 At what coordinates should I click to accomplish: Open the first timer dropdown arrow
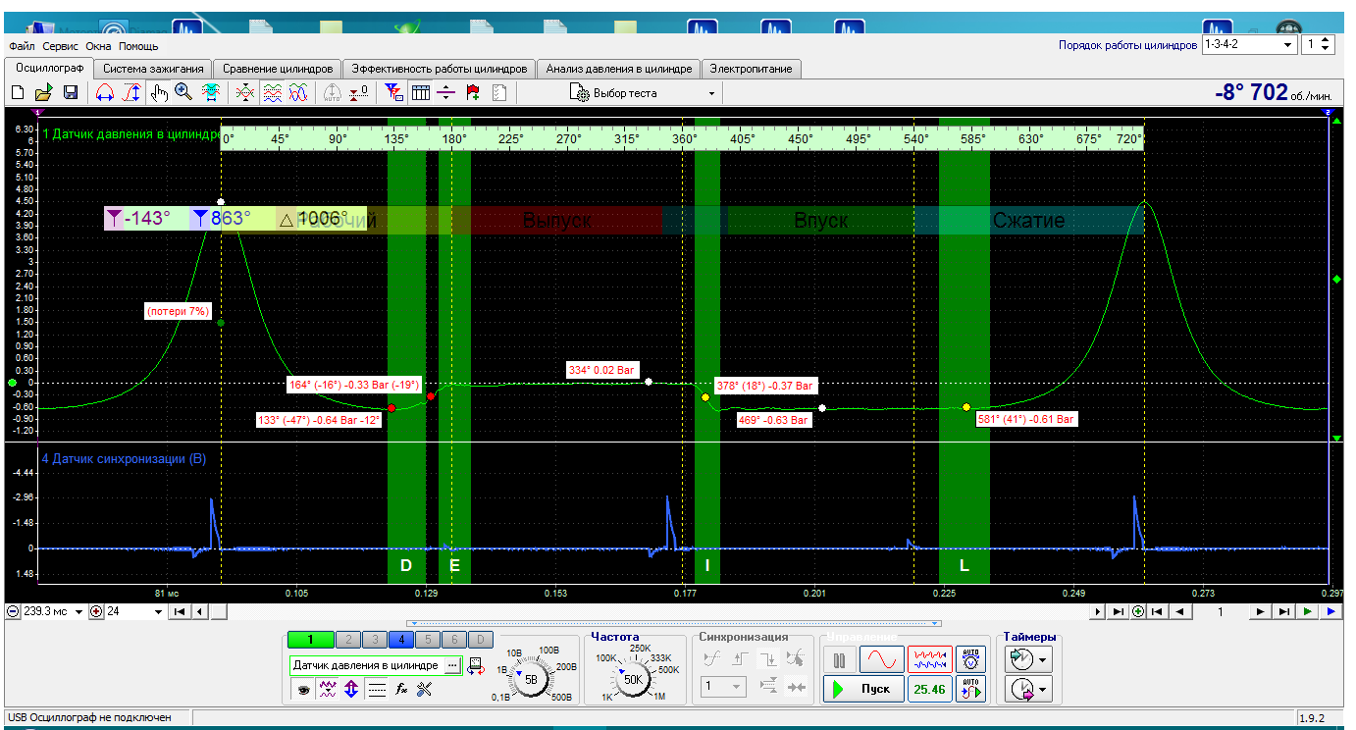[1042, 659]
